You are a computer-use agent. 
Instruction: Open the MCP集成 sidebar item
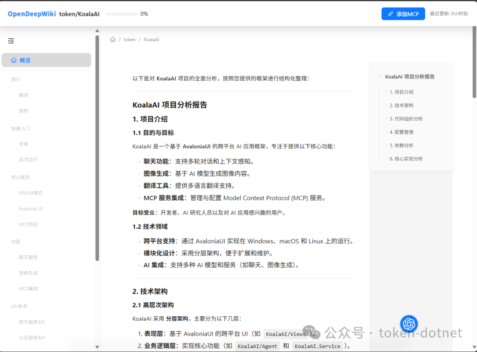coord(28,288)
